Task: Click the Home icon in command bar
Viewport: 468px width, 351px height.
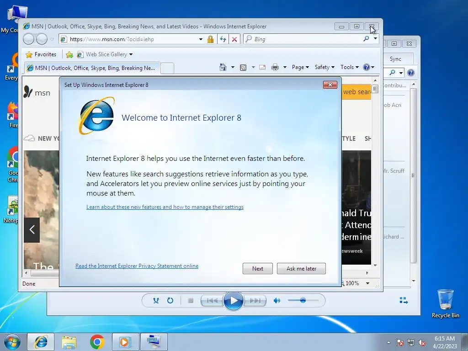Action: click(223, 67)
